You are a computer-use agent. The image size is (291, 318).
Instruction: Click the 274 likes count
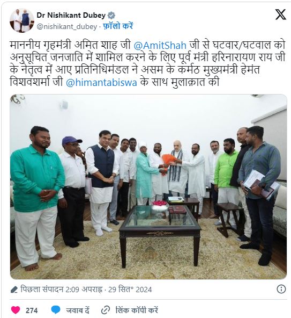32,310
